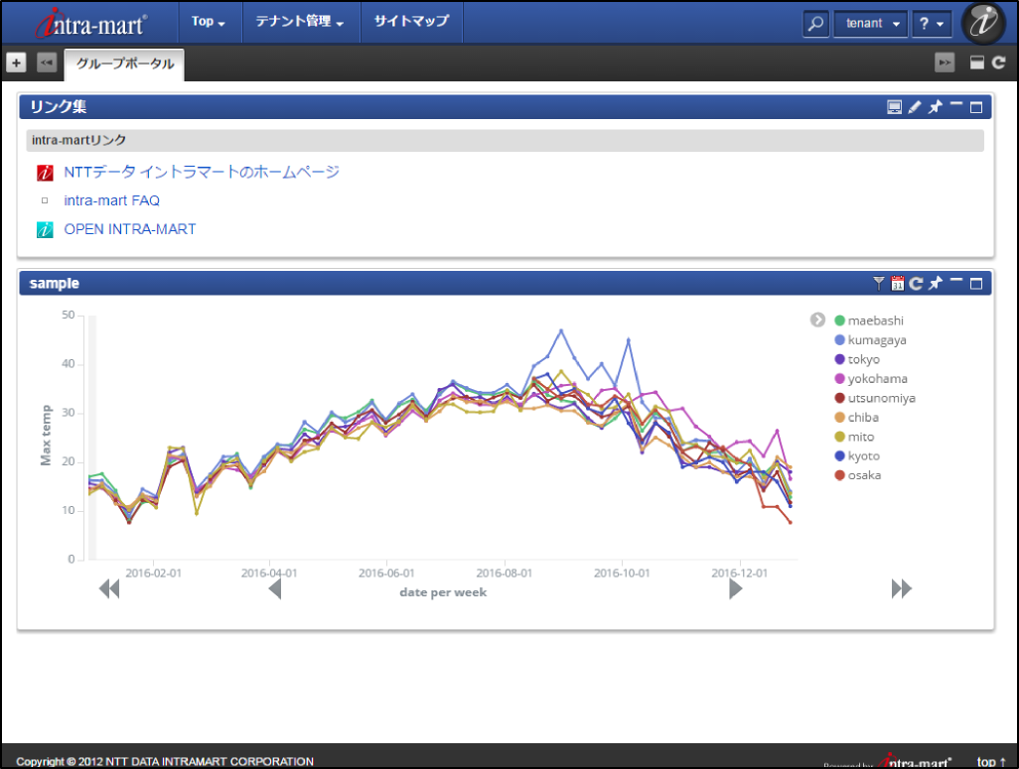Open the filter icon on the sample widget
1019x769 pixels.
tap(879, 283)
